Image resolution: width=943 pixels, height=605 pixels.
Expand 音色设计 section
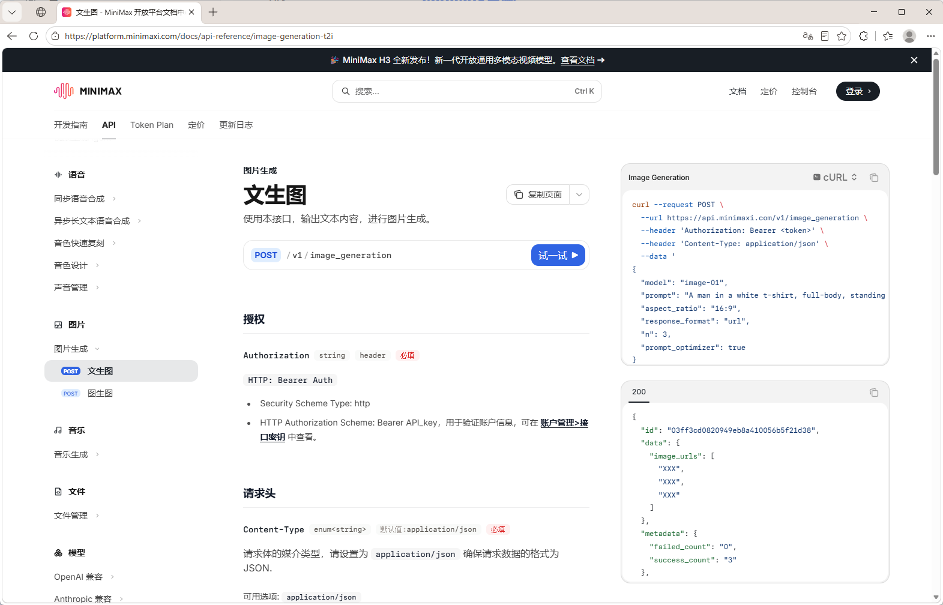(76, 265)
